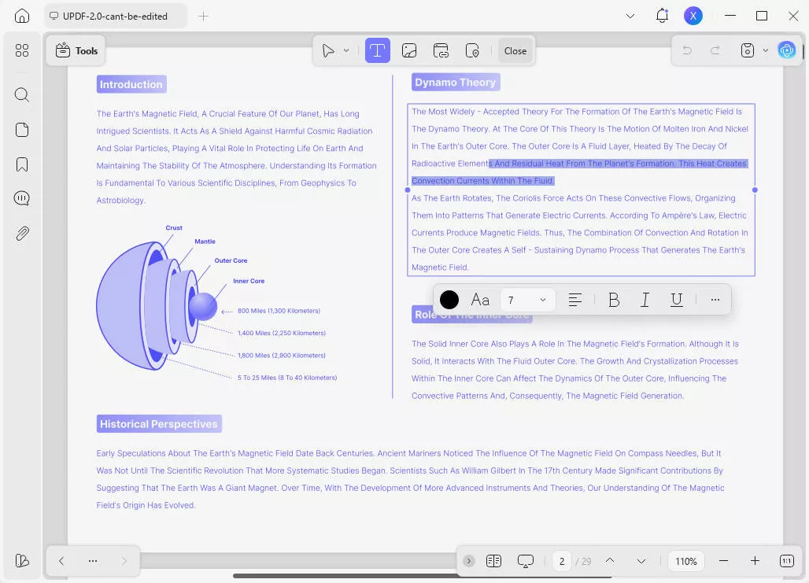
Task: Open the attachments panel
Action: click(x=22, y=233)
